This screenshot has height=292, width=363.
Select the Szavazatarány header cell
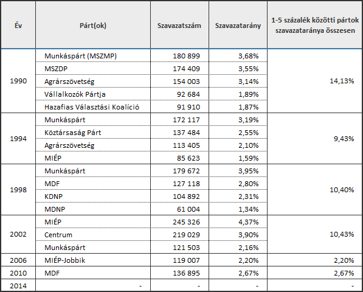(238, 25)
